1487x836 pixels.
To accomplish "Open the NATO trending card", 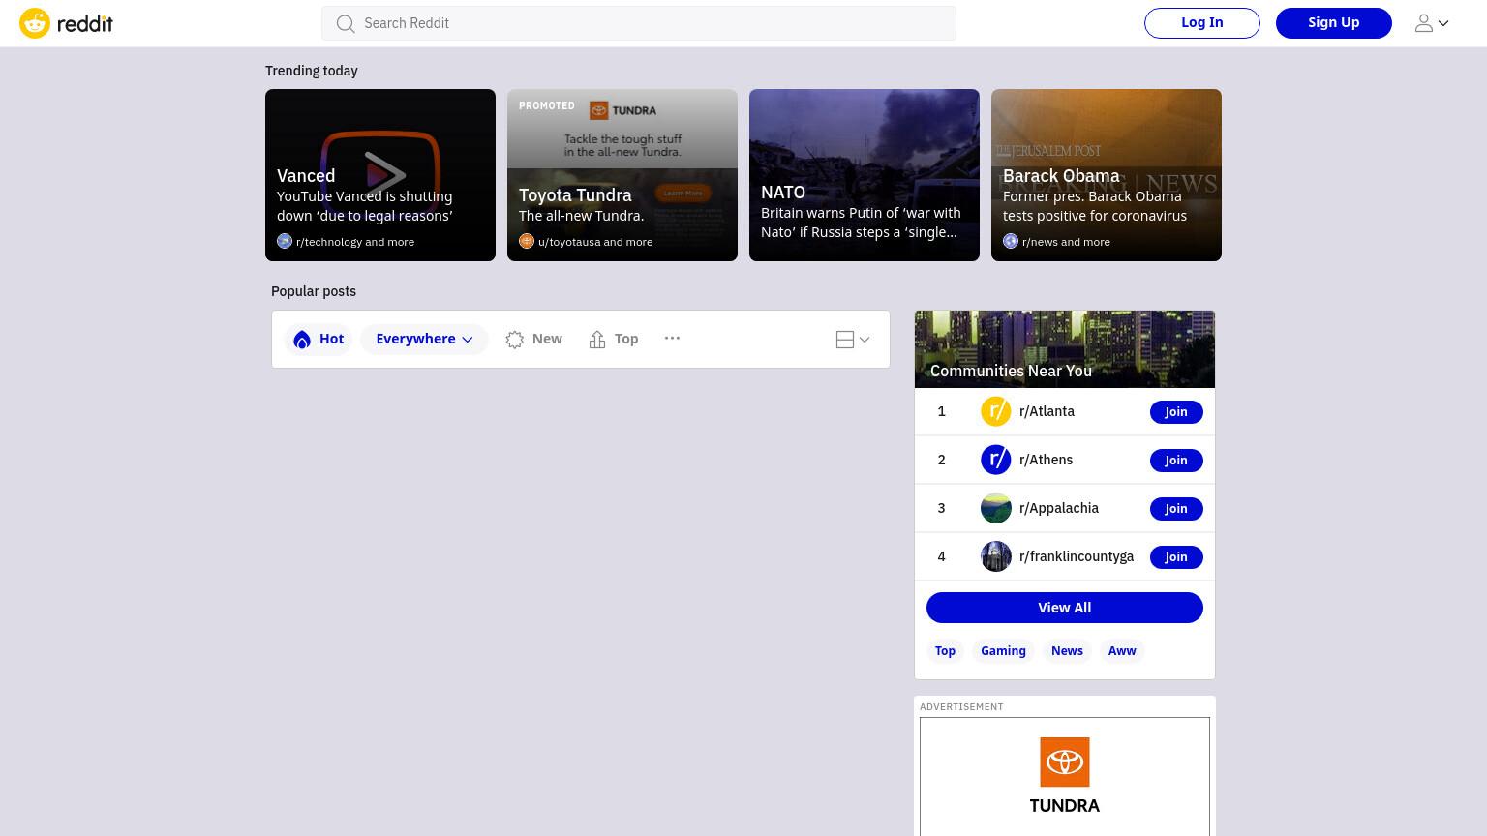I will tap(865, 175).
